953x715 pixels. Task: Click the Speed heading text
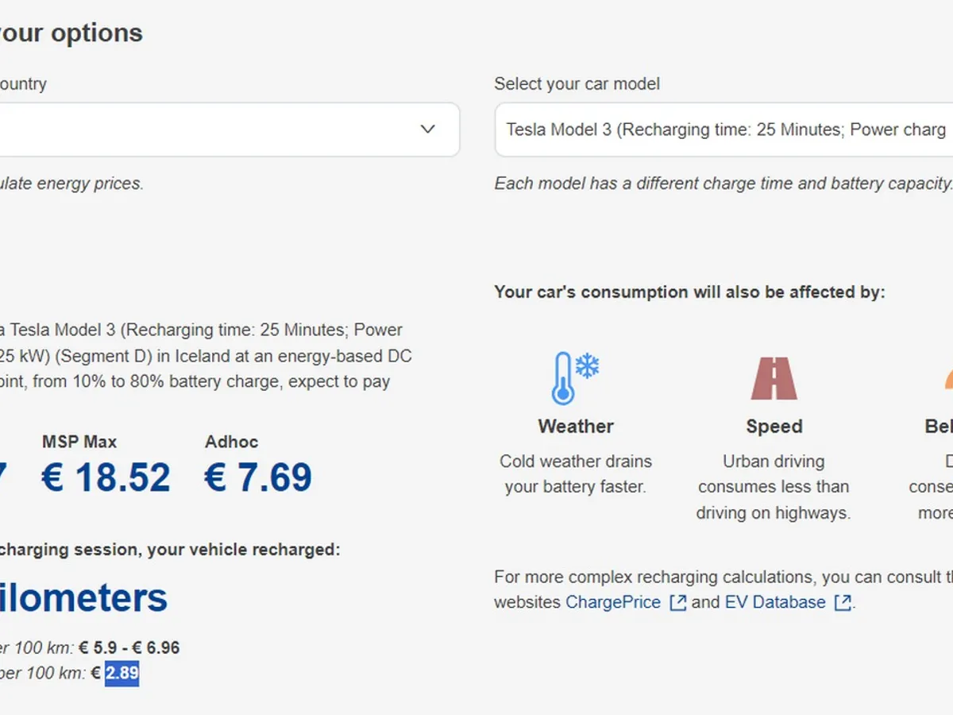tap(774, 427)
